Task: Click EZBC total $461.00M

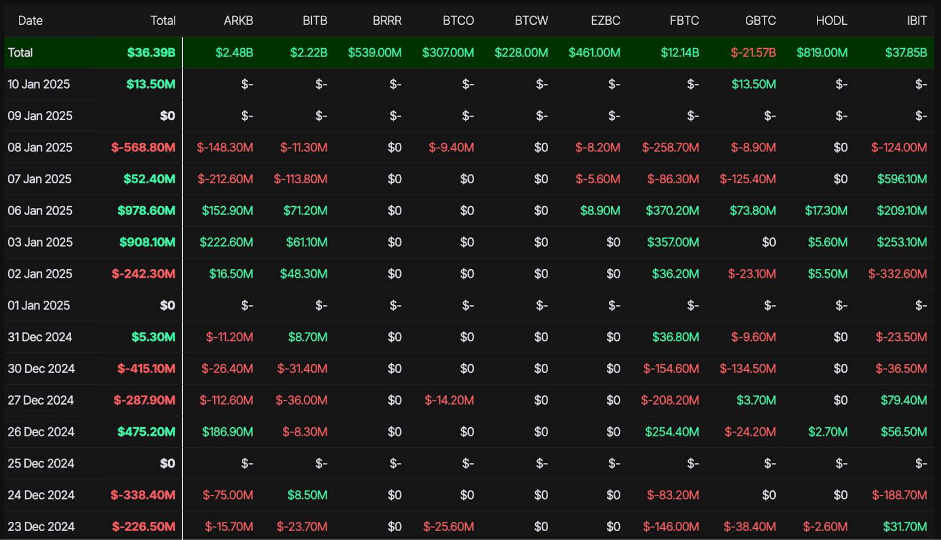Action: click(x=594, y=52)
